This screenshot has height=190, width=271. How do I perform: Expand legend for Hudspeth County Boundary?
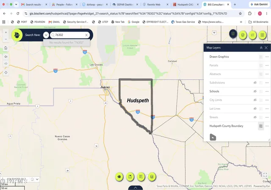[261, 126]
